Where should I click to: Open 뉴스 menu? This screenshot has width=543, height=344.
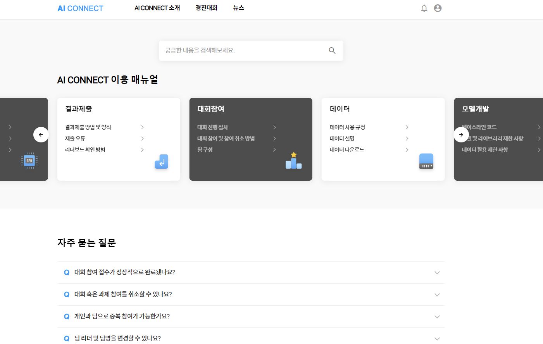tap(239, 8)
